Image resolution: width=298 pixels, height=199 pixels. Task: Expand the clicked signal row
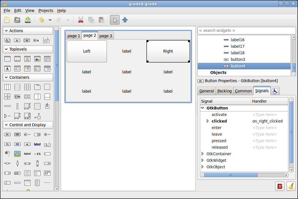click(x=208, y=121)
